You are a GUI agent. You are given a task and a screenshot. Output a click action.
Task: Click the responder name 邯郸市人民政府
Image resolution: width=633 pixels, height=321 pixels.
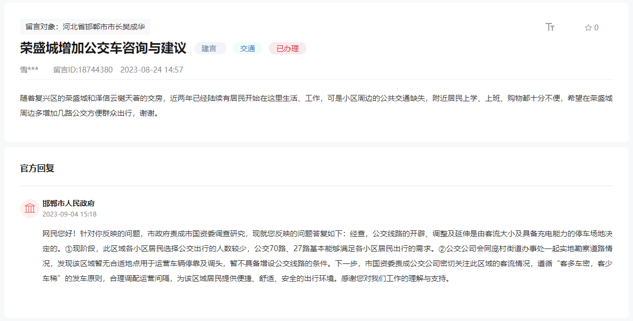[x=69, y=203]
